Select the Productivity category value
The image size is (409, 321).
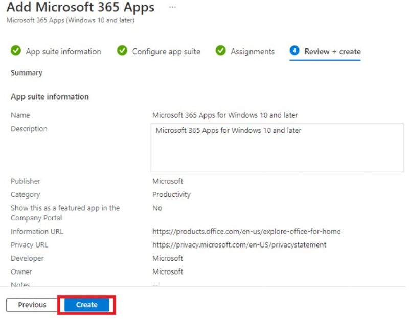pyautogui.click(x=171, y=194)
